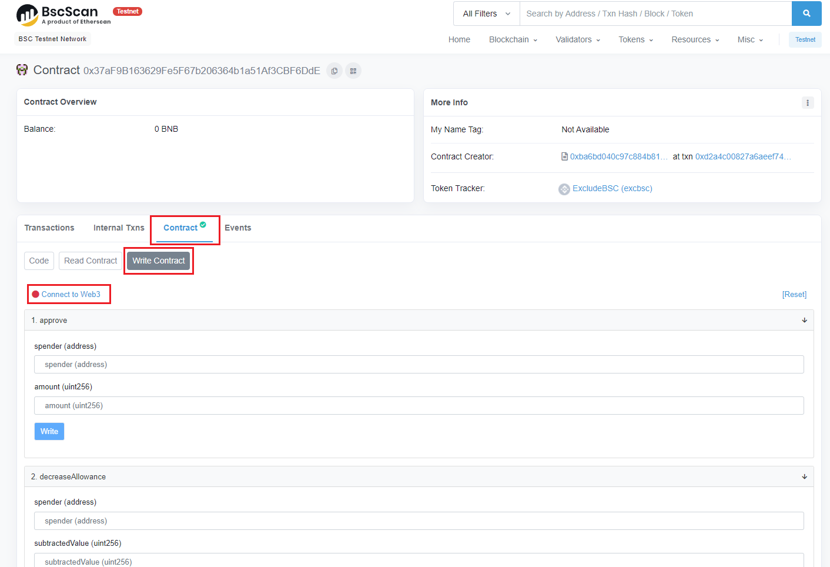Open the All Filters dropdown
This screenshot has height=567, width=830.
(x=486, y=13)
